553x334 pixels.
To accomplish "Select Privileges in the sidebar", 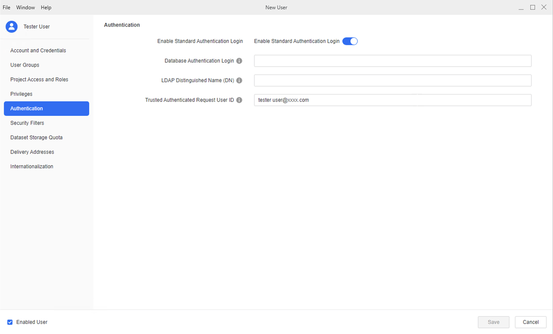I will [x=21, y=94].
